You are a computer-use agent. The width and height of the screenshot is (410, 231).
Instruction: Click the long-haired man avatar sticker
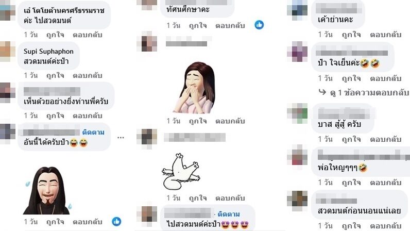tap(47, 190)
